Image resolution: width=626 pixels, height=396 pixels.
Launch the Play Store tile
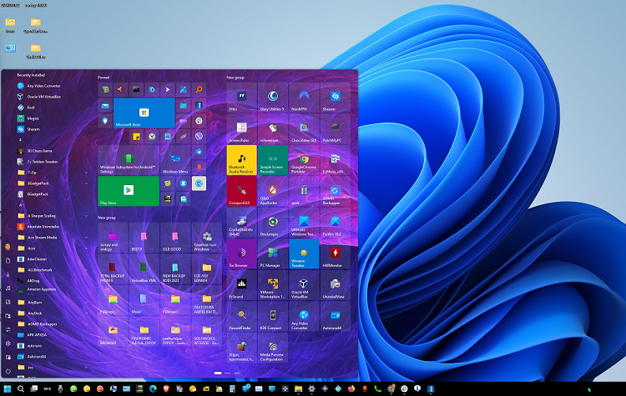pos(129,192)
